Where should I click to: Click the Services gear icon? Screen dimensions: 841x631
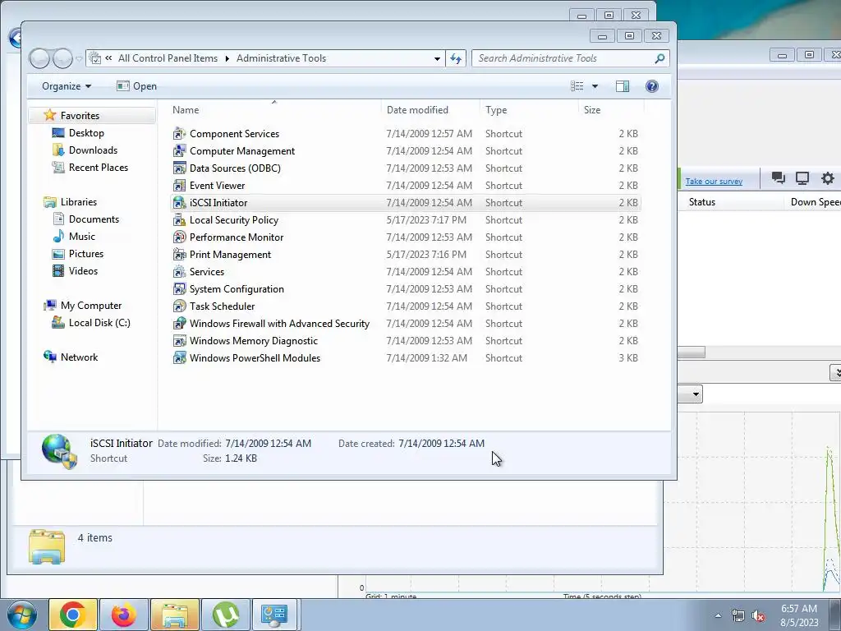[179, 271]
